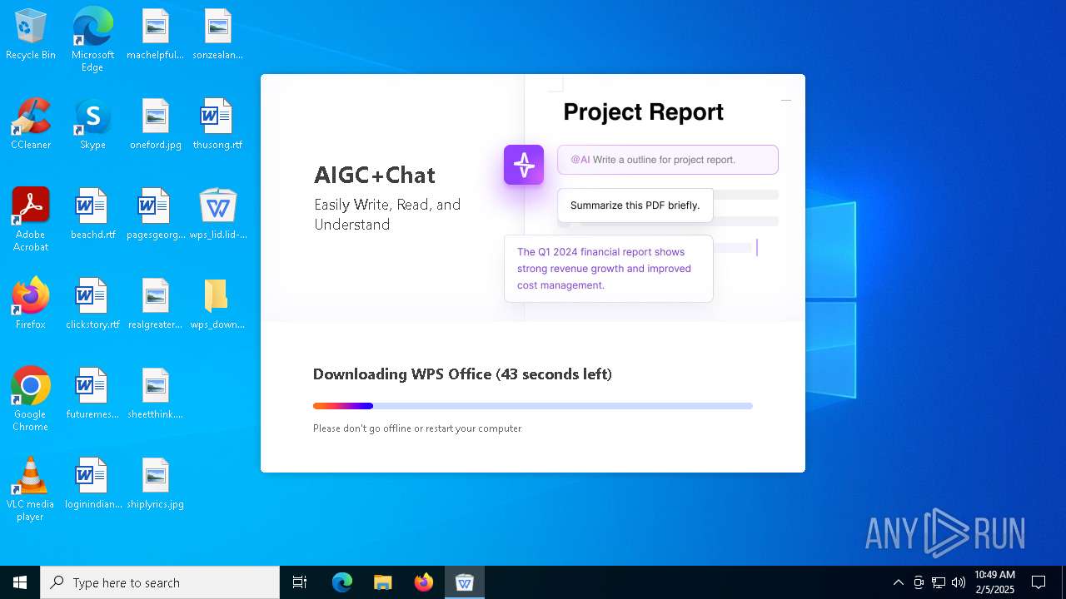Launch Microsoft Edge from desktop shortcut
This screenshot has width=1066, height=599.
[x=92, y=39]
